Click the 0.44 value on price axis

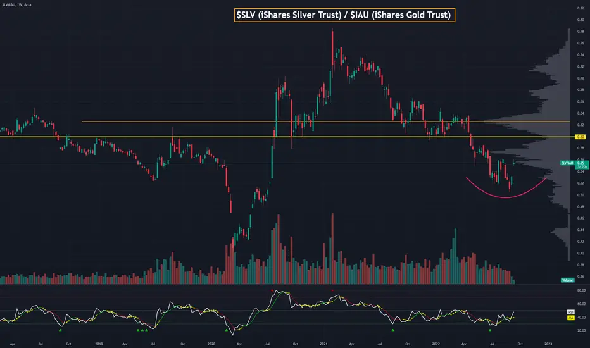[x=581, y=230]
